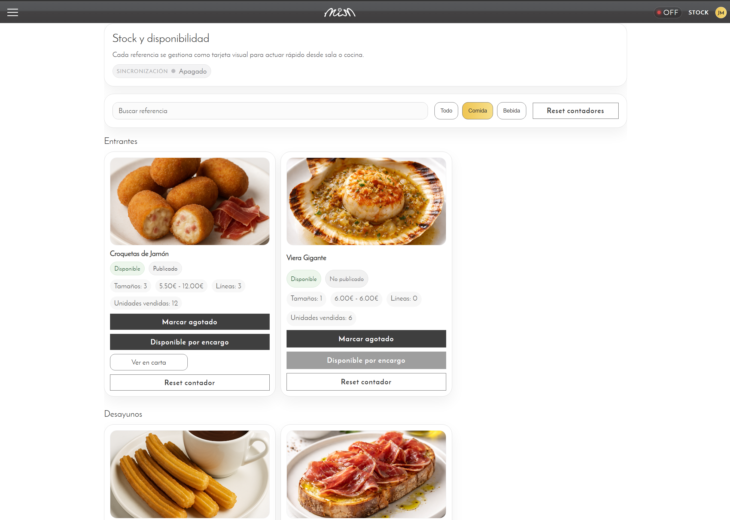
Task: Click Publicado badge on Croquetas de Jamón
Action: point(165,269)
